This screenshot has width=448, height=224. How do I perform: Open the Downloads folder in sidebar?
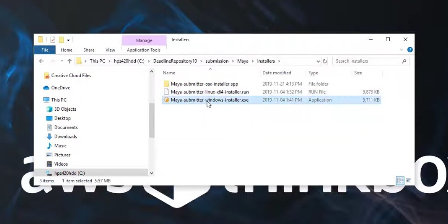point(65,137)
